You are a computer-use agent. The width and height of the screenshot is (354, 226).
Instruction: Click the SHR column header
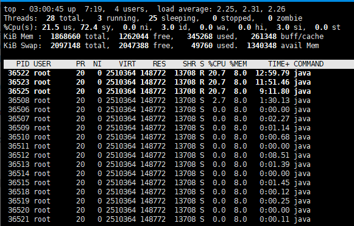point(189,64)
